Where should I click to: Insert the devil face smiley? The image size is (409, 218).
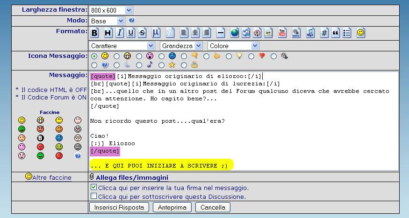click(40, 129)
